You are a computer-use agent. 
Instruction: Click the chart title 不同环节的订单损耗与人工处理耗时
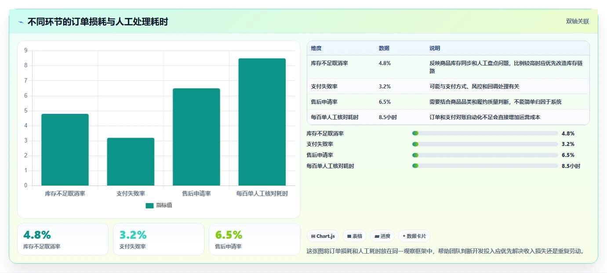tap(98, 22)
